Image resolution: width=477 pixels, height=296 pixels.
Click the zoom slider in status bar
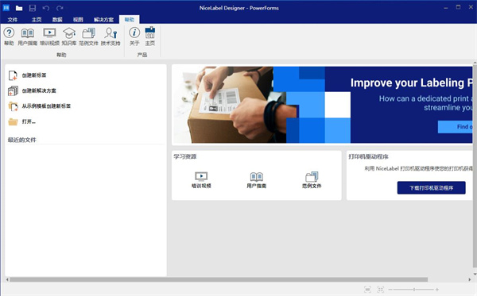[x=414, y=290]
